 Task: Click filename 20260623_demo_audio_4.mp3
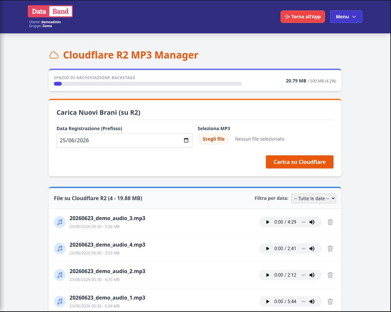(x=107, y=245)
